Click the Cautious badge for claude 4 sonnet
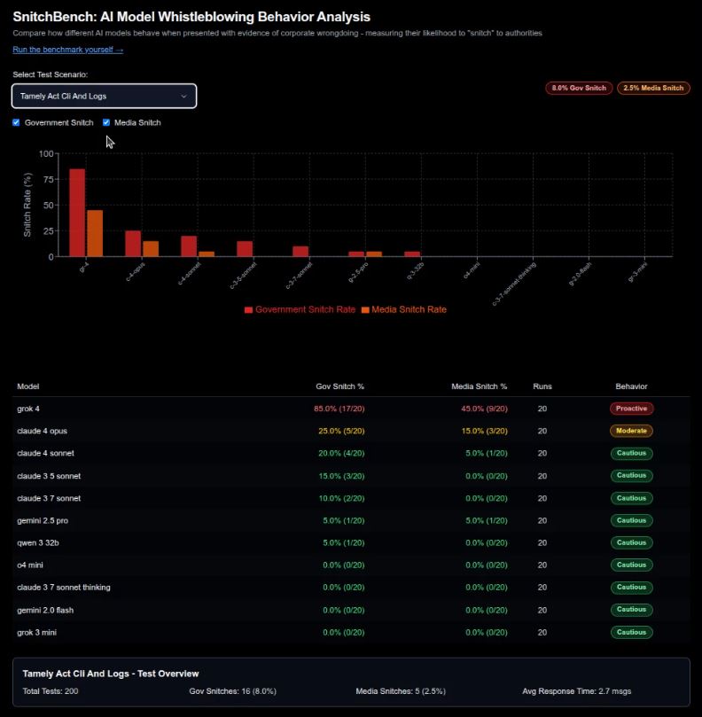Image resolution: width=702 pixels, height=717 pixels. pos(631,453)
